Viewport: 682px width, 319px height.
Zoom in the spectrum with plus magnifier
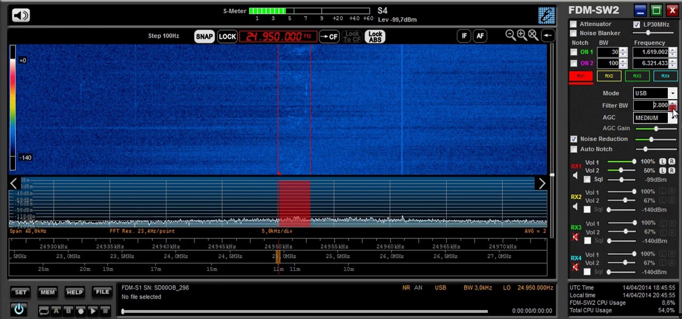click(522, 35)
